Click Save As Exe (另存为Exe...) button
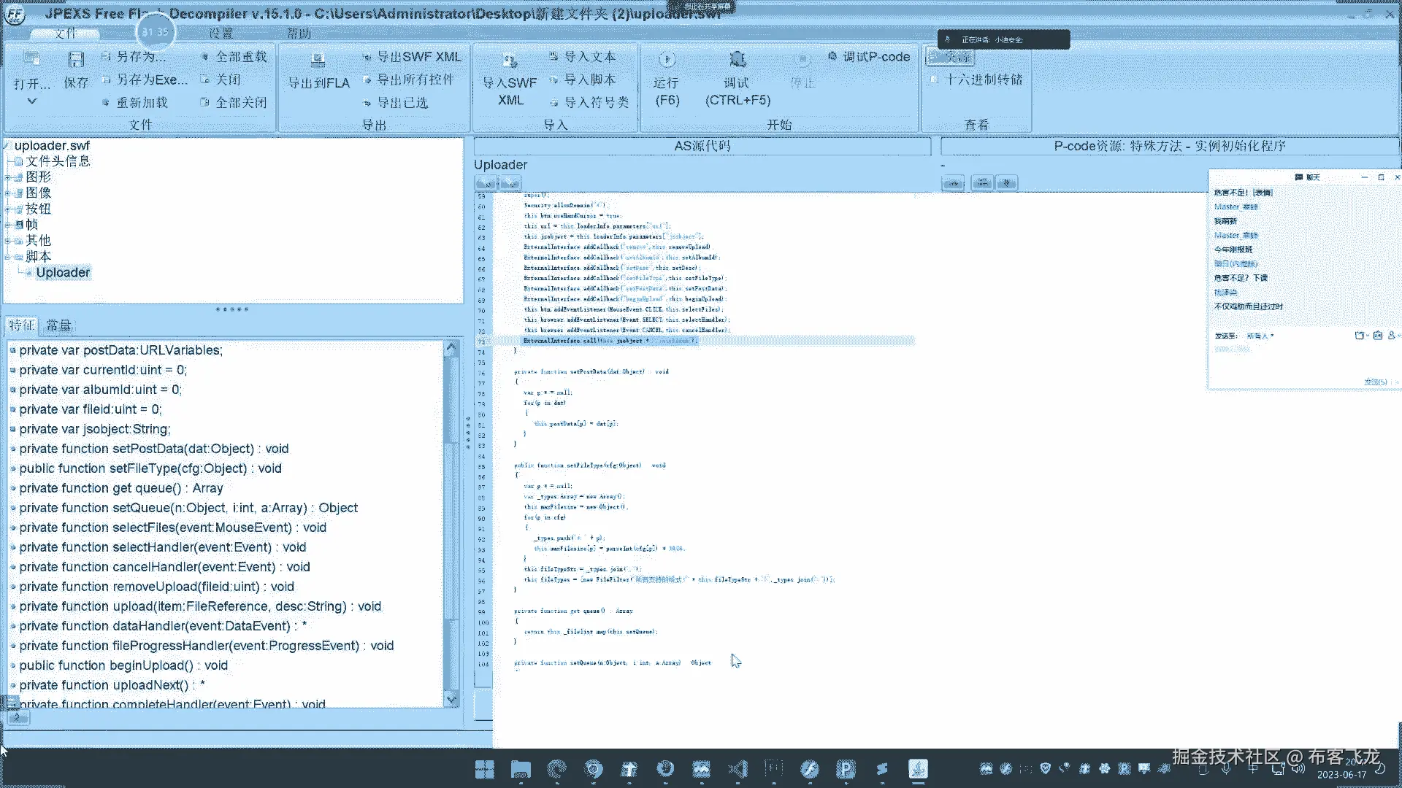This screenshot has width=1402, height=788. [152, 80]
